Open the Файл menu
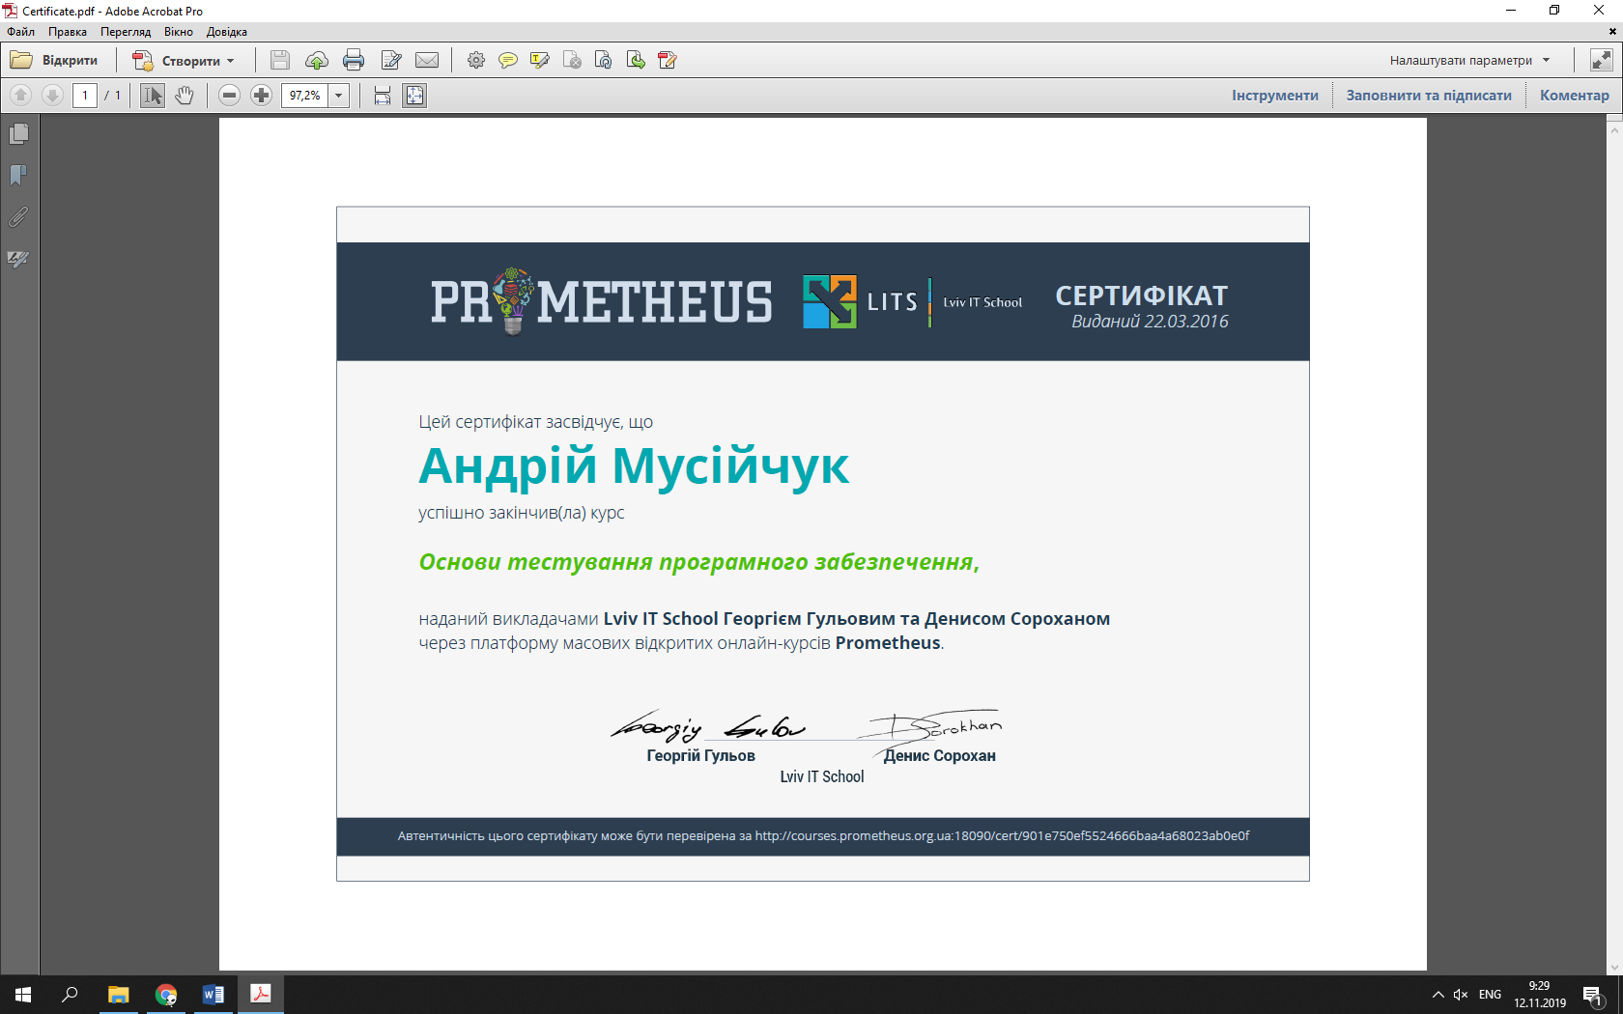The width and height of the screenshot is (1623, 1014). tap(20, 32)
